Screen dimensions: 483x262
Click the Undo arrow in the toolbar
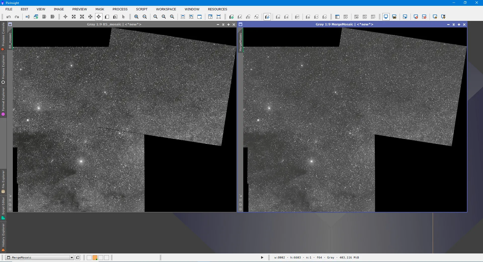click(x=9, y=17)
